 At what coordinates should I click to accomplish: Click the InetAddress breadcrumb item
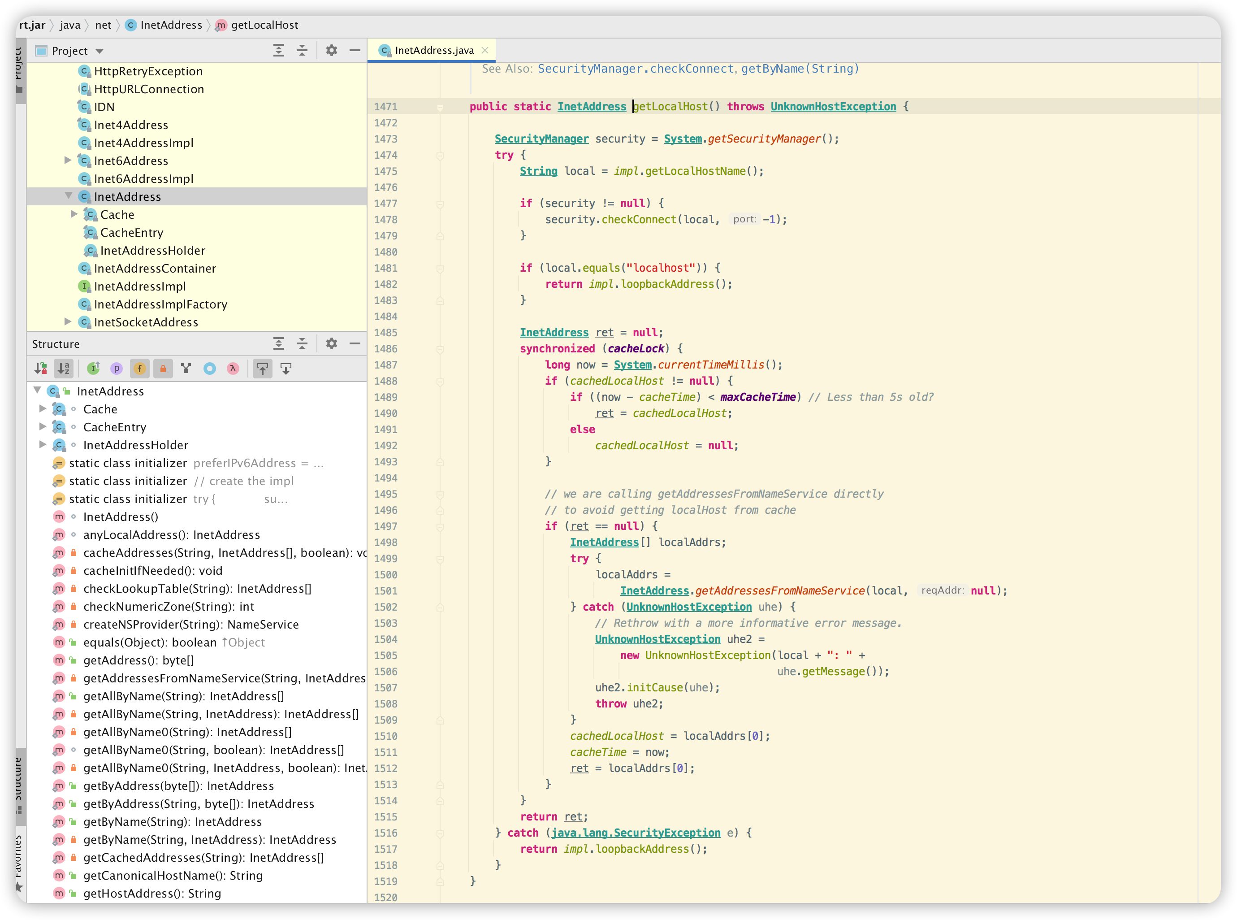click(171, 25)
